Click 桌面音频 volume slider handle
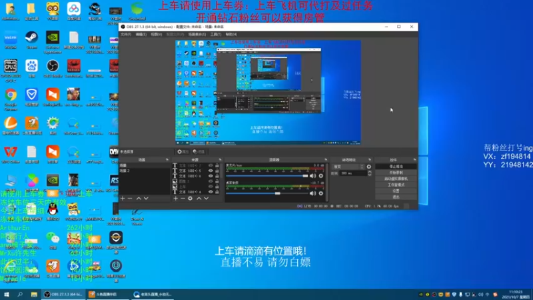 click(x=277, y=193)
